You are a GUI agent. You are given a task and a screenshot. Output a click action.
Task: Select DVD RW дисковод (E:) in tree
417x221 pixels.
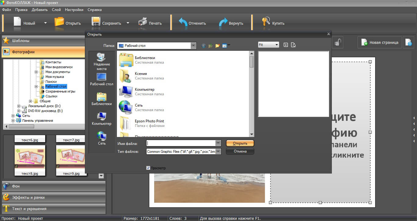45,111
